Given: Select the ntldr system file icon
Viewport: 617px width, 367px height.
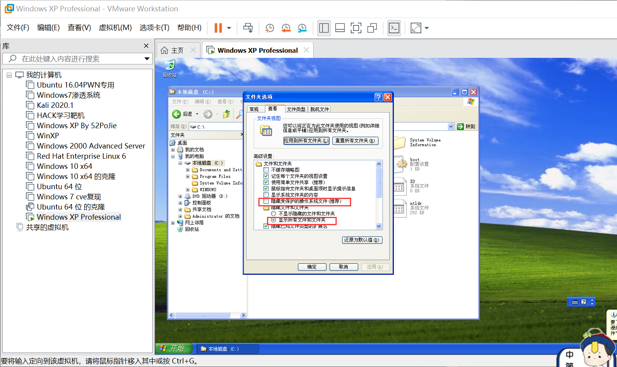Looking at the screenshot, I should click(399, 208).
